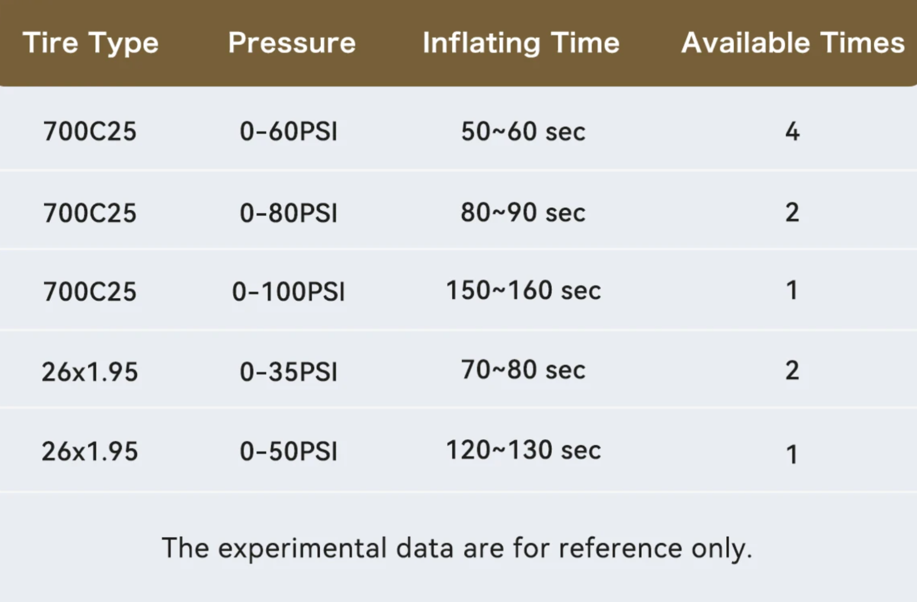Select the 0-80PSI pressure cell
This screenshot has width=917, height=602.
click(288, 213)
